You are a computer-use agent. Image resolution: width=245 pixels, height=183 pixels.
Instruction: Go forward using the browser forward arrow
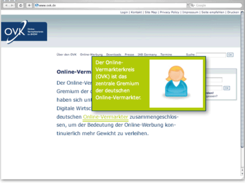pos(12,6)
